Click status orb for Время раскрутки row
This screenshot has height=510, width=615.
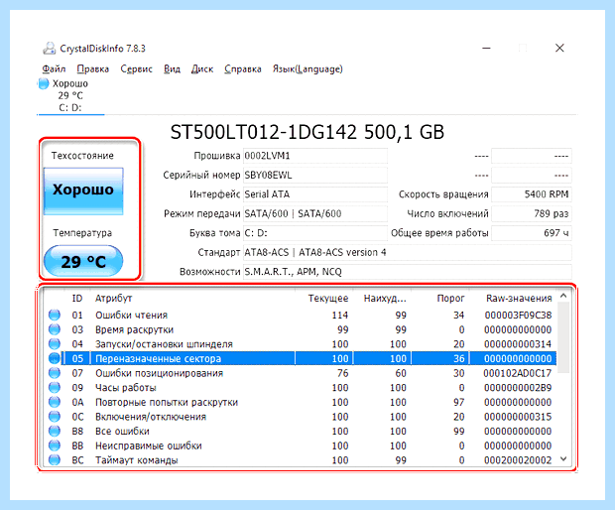pos(55,329)
